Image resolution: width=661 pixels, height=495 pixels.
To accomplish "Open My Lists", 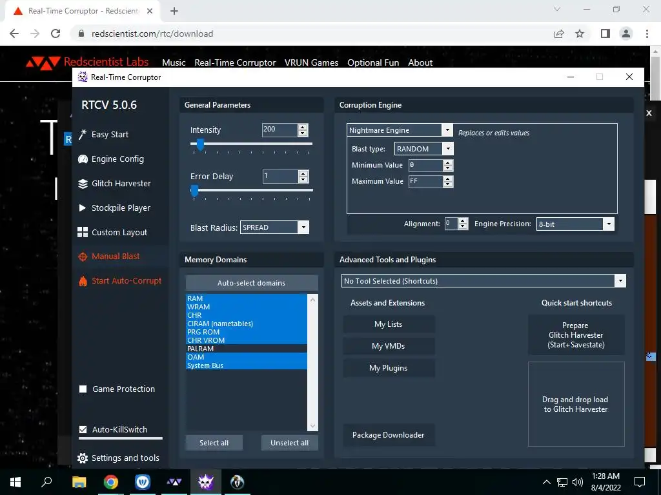I will point(389,324).
